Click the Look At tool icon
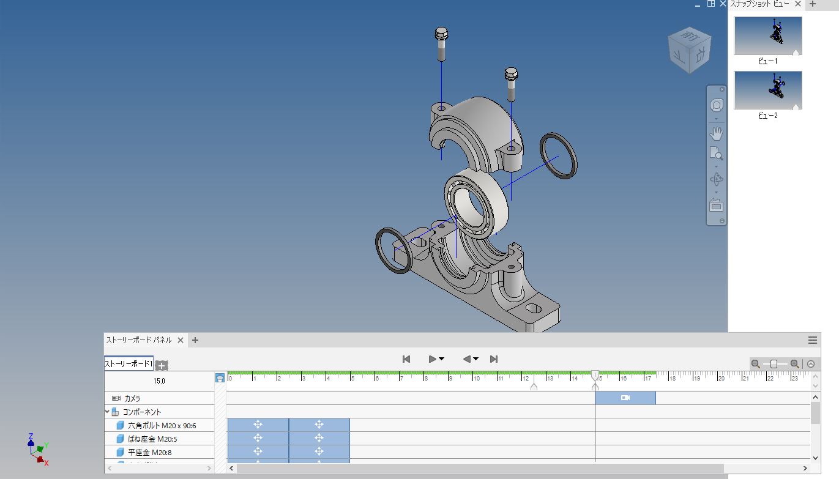This screenshot has width=839, height=479. 717,206
